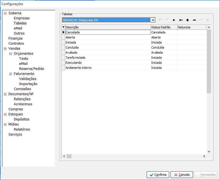Collapse the Estoques tree node
Screen dimensions: 220x180
coord(5,114)
